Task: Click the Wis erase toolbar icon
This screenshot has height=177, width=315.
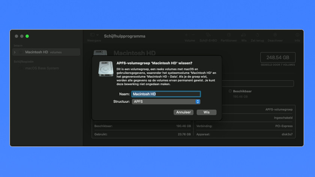Action: click(x=244, y=35)
